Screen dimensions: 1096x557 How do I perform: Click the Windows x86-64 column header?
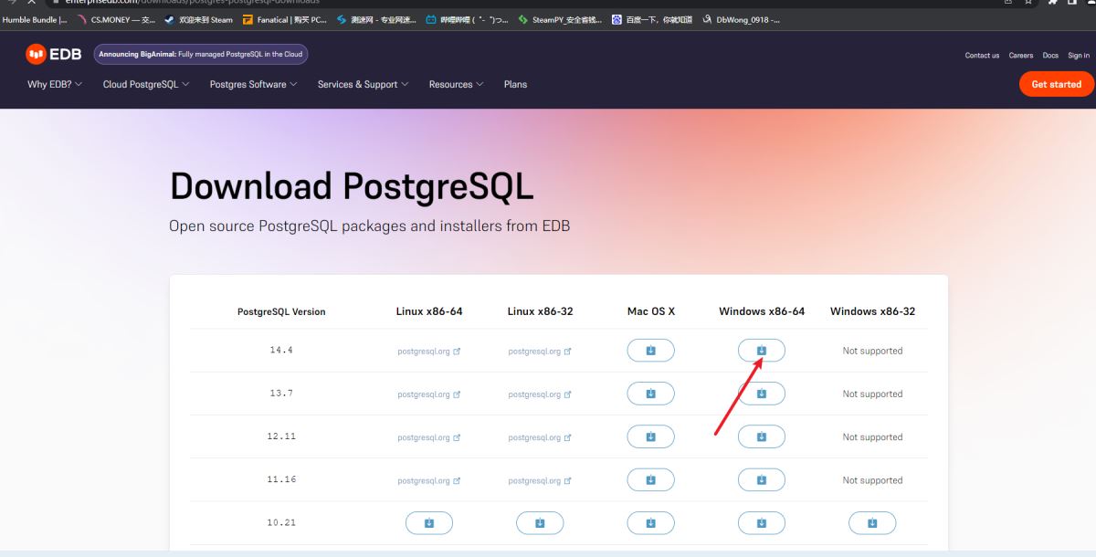coord(762,311)
